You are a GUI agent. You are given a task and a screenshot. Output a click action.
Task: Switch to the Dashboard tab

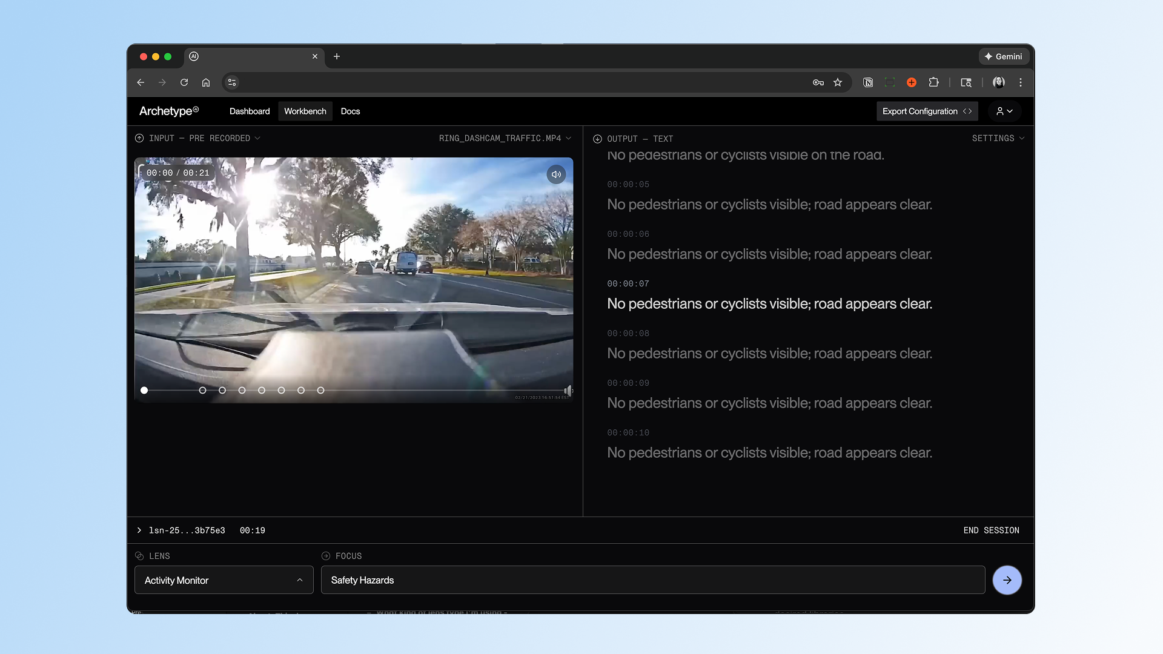click(x=250, y=111)
